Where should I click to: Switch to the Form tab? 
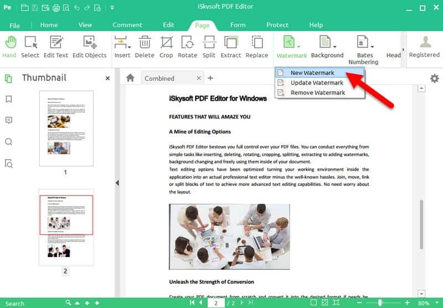[238, 25]
